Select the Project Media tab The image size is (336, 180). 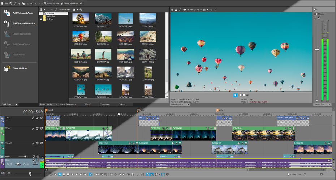click(46, 104)
